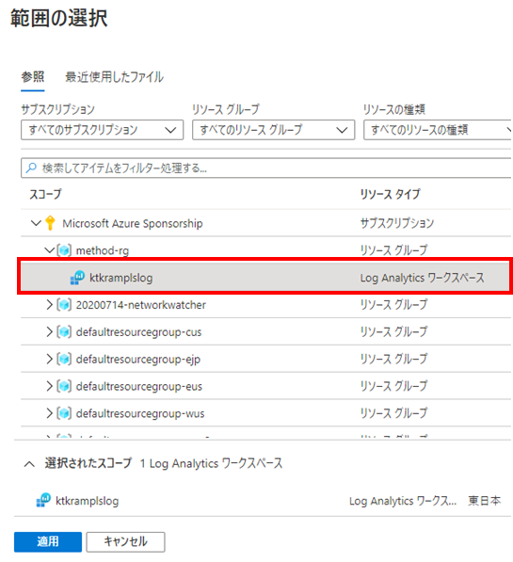The height and width of the screenshot is (562, 513).
Task: Expand the defaultresourcegroup-eus node
Action: (49, 386)
